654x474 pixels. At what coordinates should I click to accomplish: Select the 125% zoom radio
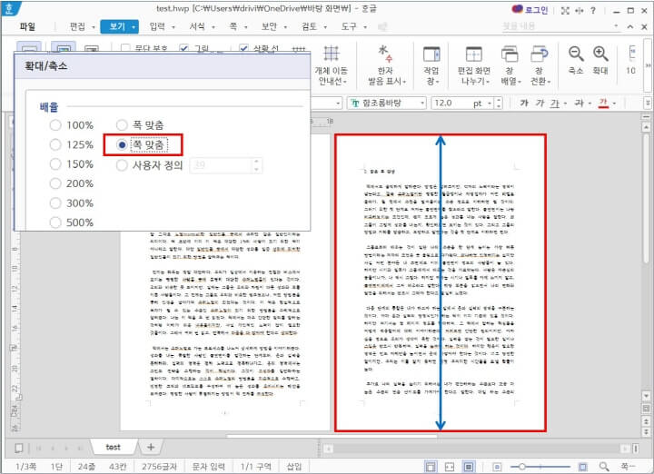pos(55,144)
